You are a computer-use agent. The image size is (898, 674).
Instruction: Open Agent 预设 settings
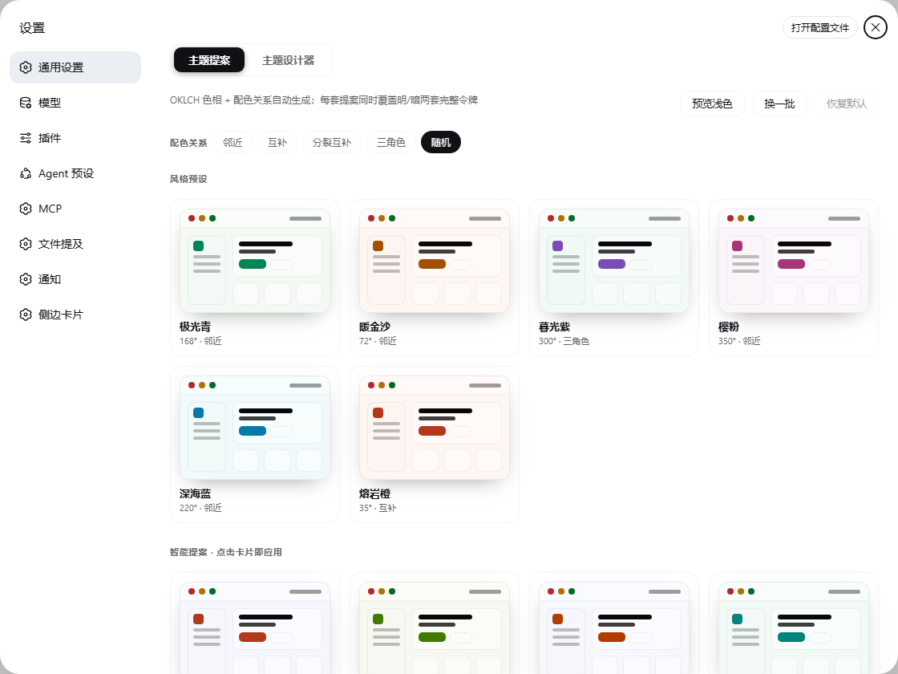[x=75, y=173]
